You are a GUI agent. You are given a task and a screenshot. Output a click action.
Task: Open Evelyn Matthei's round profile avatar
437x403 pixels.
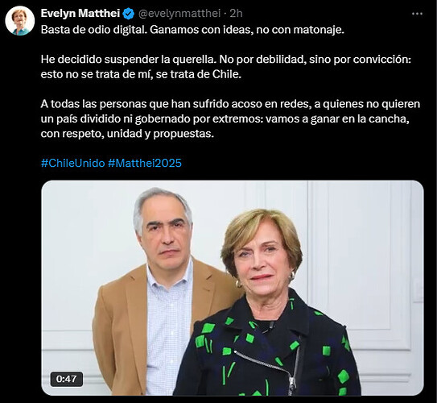20,21
